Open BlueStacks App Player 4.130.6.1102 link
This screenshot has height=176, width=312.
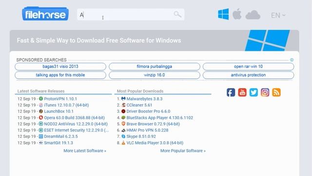(160, 118)
